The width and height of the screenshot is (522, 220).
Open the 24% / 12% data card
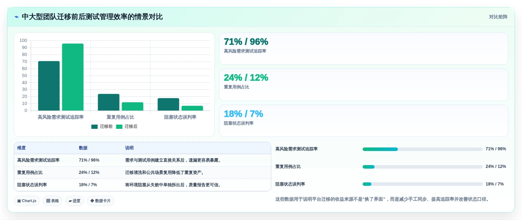pyautogui.click(x=364, y=85)
